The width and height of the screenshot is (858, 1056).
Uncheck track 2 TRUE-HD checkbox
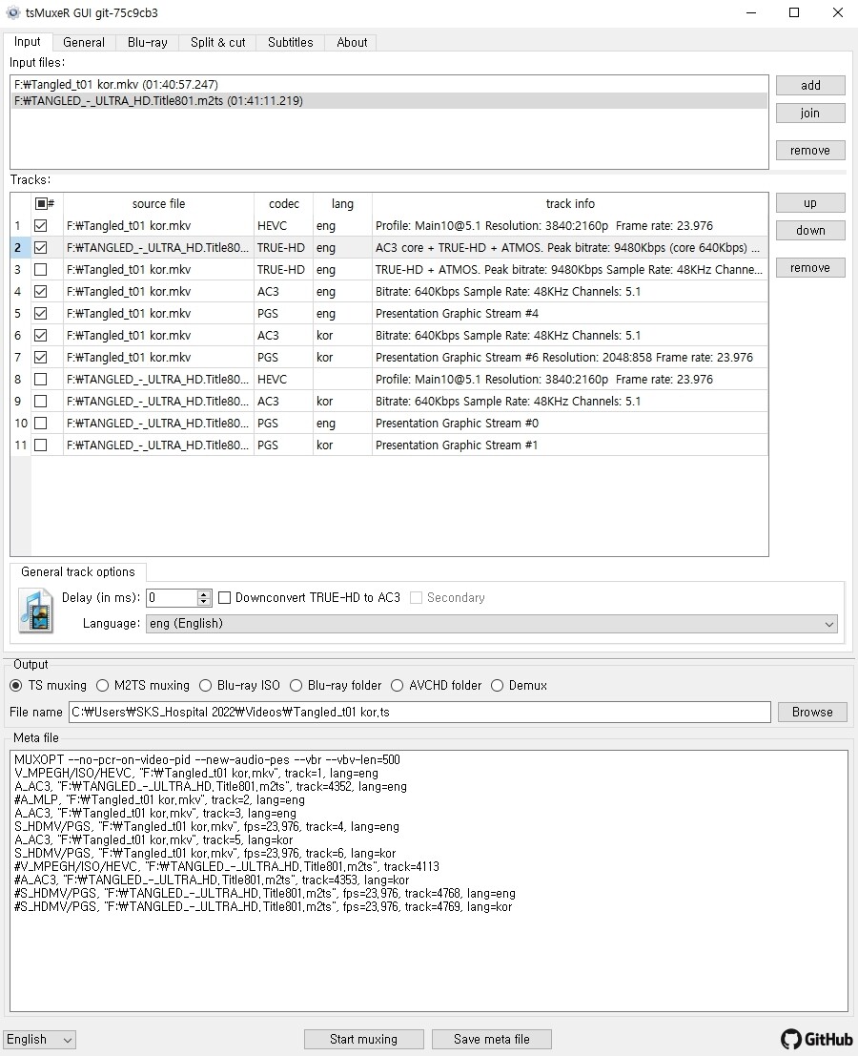coord(40,248)
